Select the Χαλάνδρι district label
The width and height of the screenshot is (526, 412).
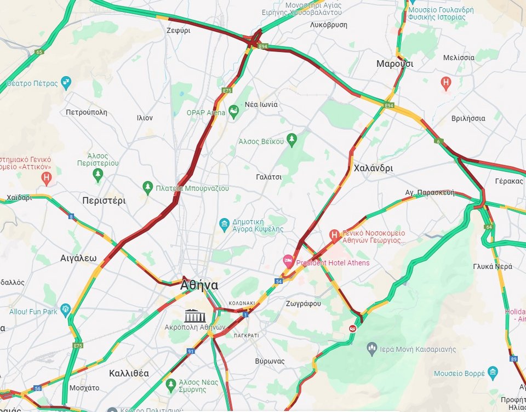(x=373, y=168)
